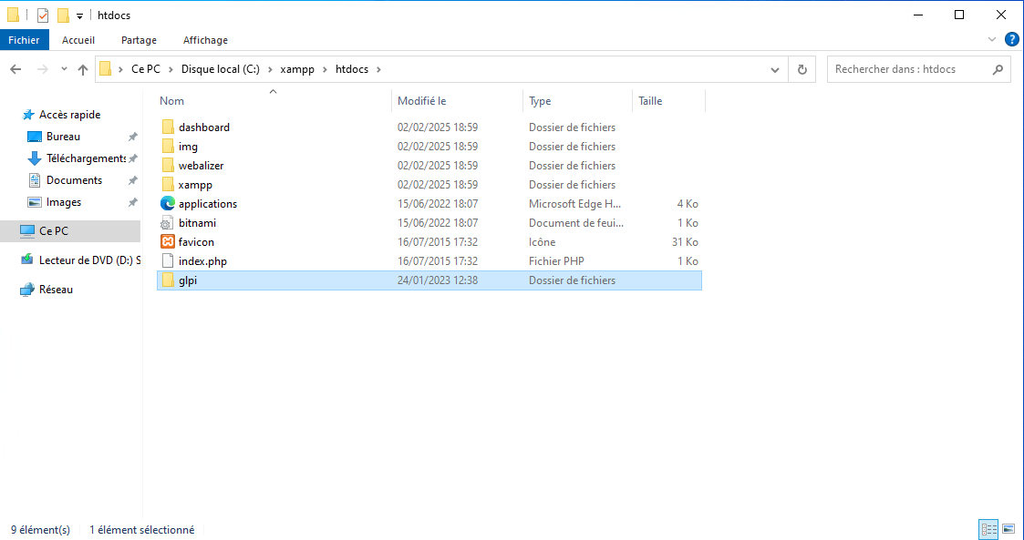This screenshot has width=1024, height=540.
Task: Open the Partage ribbon tab
Action: pos(140,40)
